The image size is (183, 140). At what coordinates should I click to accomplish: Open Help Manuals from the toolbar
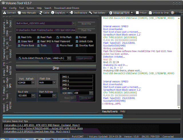27,13
